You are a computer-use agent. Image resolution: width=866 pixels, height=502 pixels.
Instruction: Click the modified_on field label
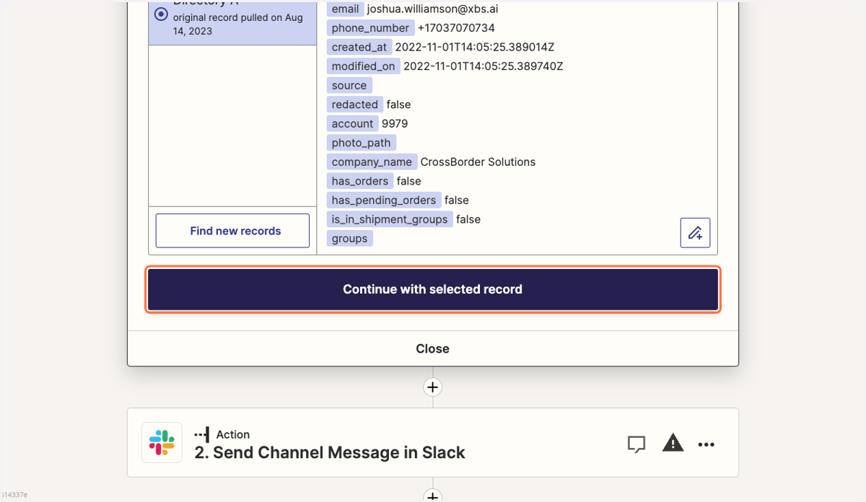click(364, 66)
